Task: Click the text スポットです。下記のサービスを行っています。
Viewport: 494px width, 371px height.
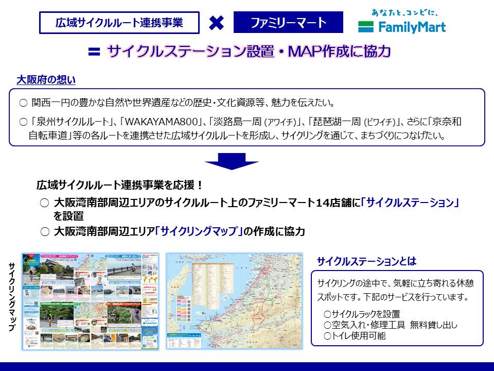Action: (x=393, y=297)
